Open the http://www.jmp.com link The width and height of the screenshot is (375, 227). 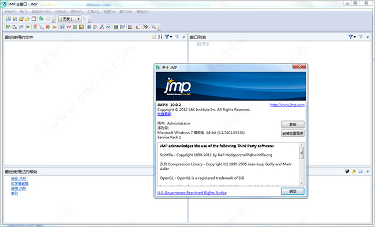[x=287, y=105]
